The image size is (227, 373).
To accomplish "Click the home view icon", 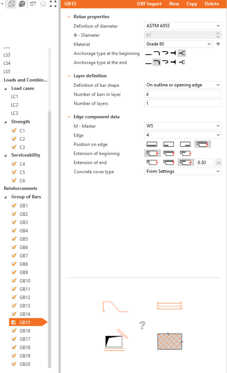I will tap(43, 4).
